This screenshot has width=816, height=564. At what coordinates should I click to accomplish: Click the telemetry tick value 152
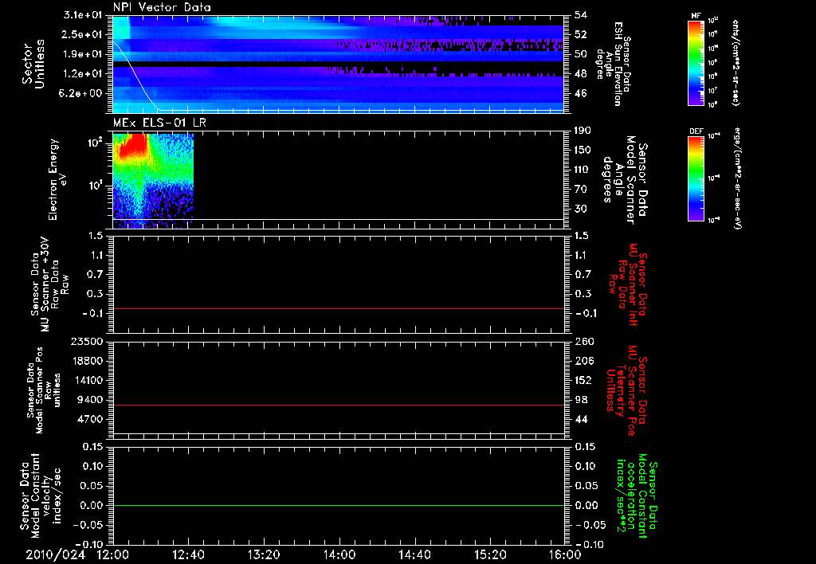(x=583, y=380)
